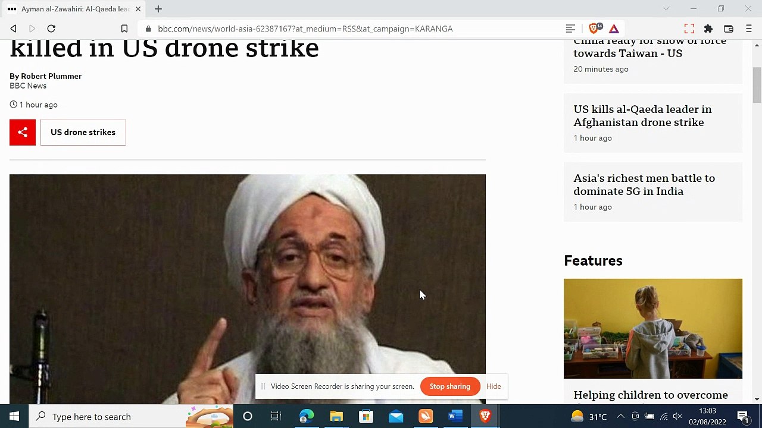Image resolution: width=762 pixels, height=428 pixels.
Task: Open 'US kills al-Qaeda leader' story
Action: [642, 116]
